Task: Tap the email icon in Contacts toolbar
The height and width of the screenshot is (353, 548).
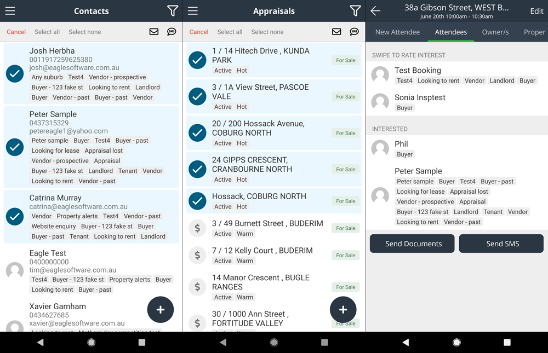Action: (154, 32)
